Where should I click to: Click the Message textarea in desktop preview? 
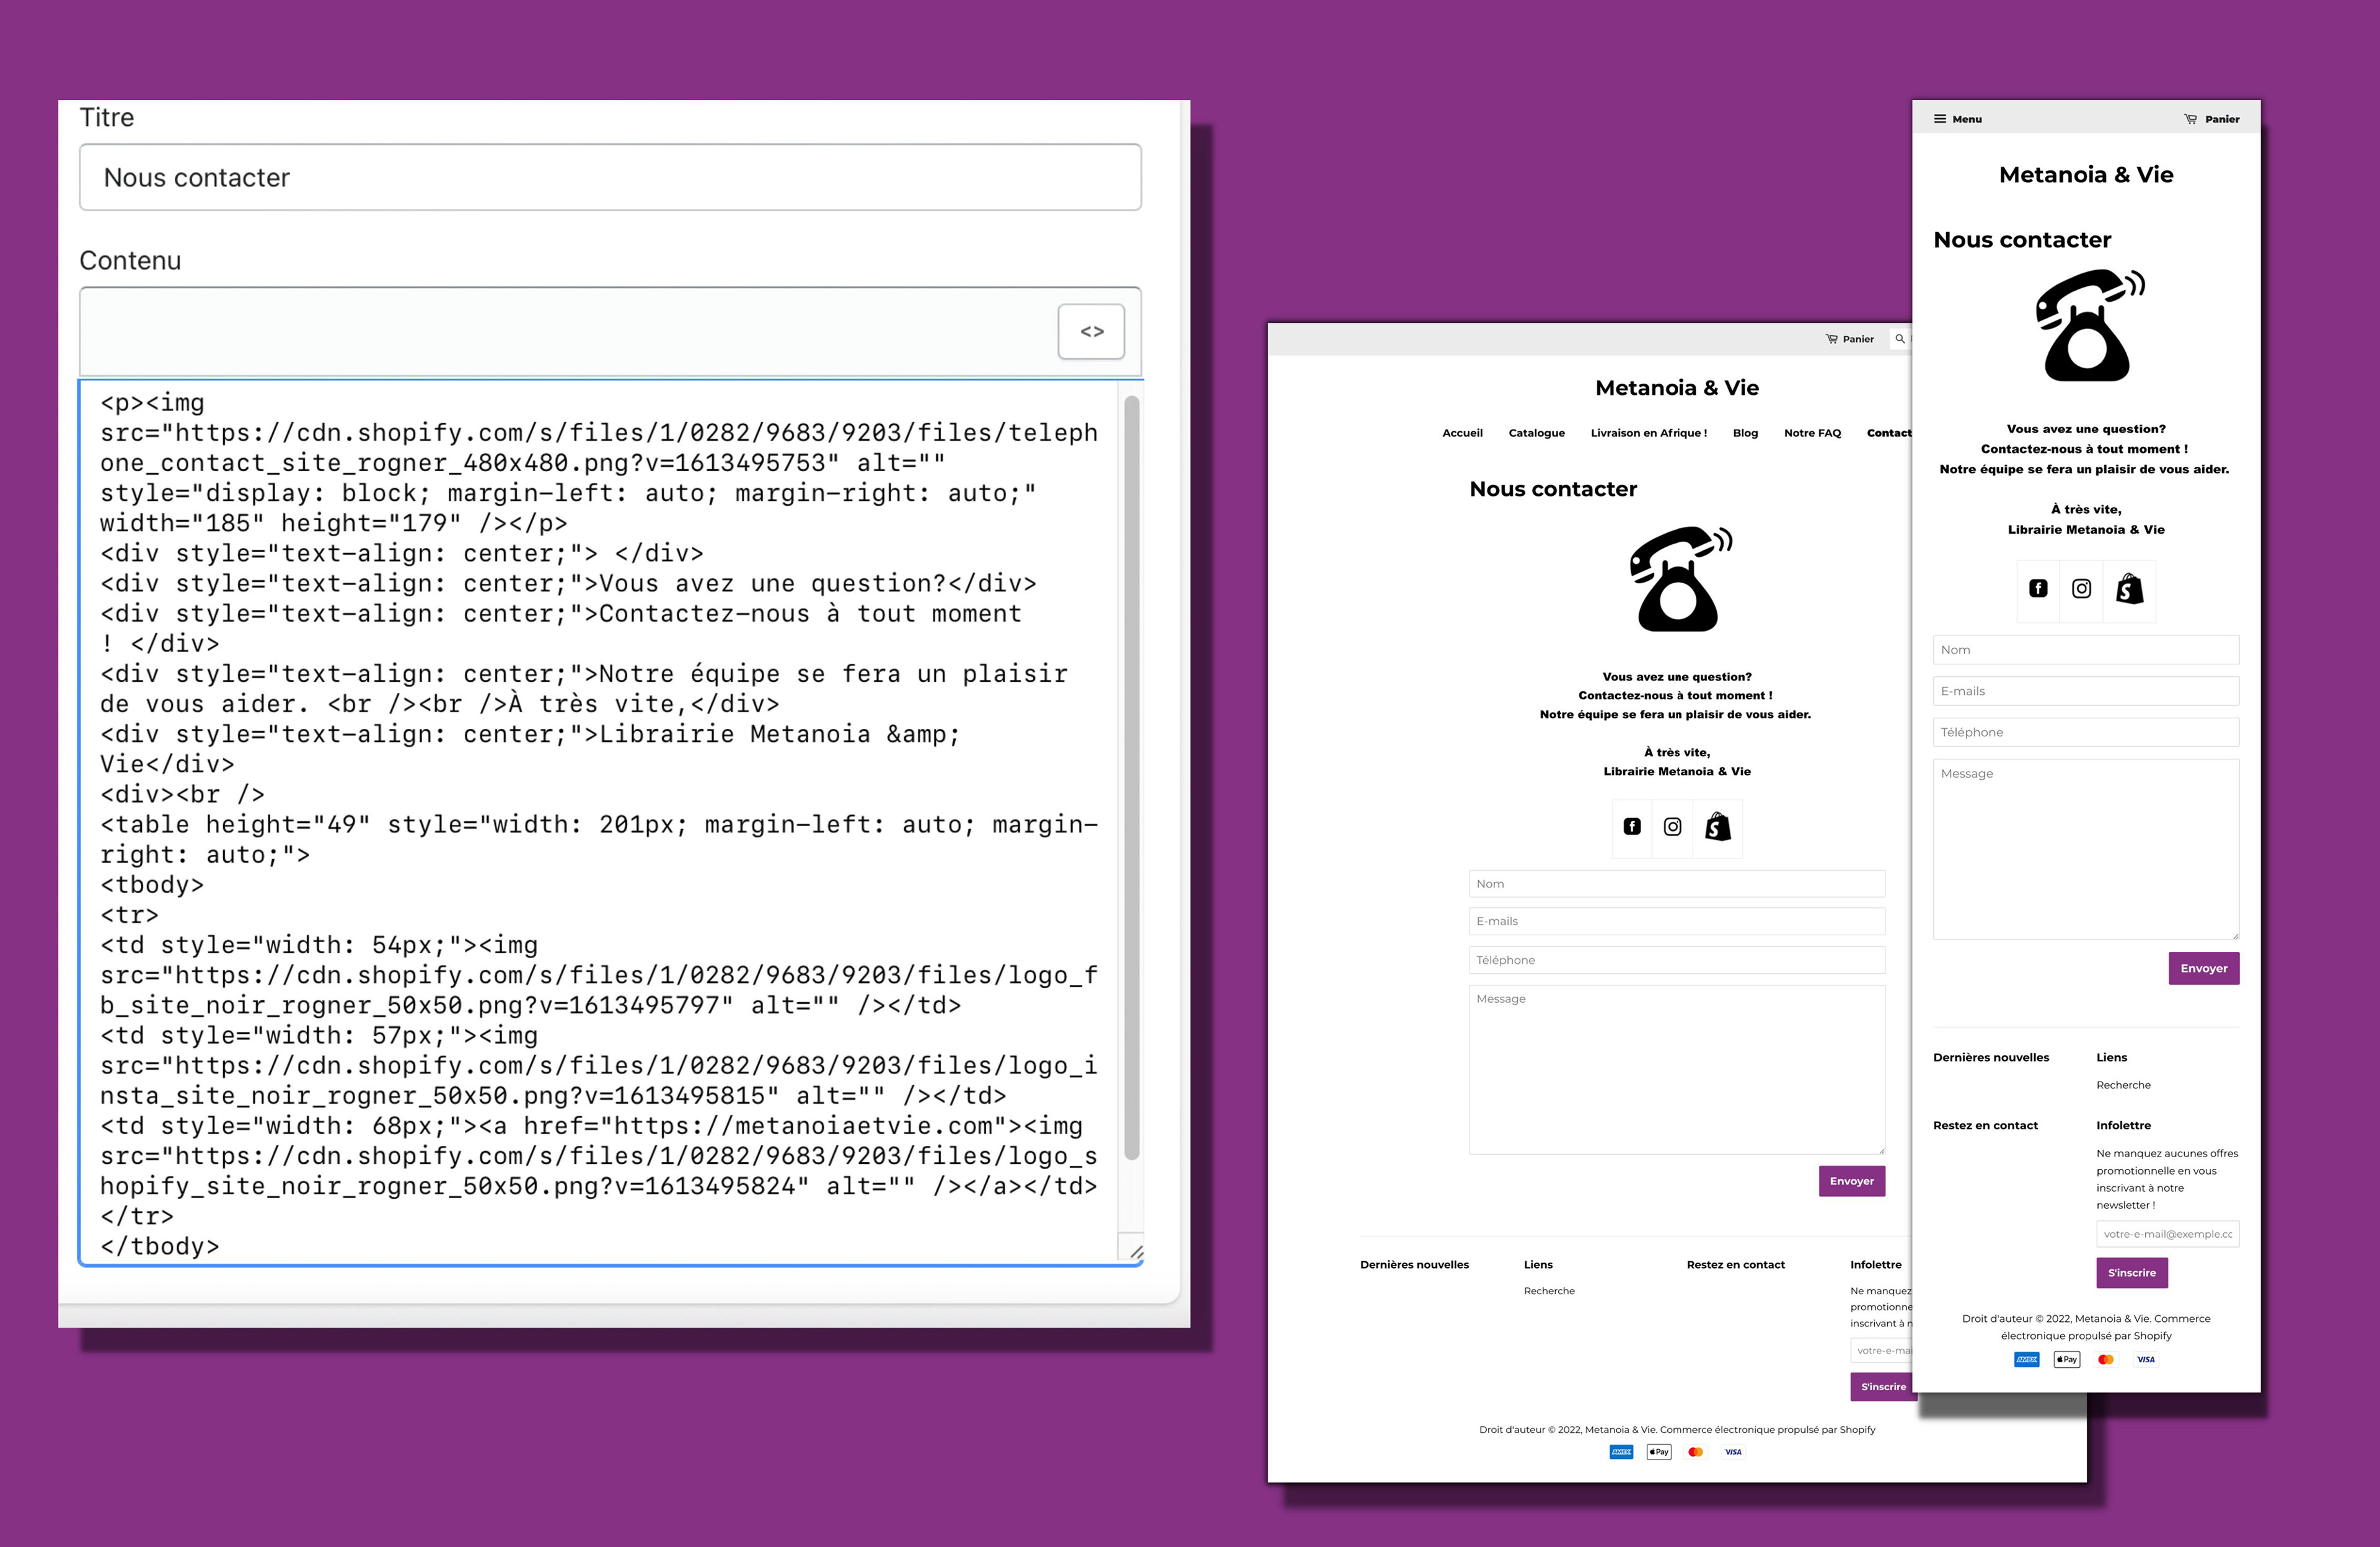pyautogui.click(x=1677, y=1070)
